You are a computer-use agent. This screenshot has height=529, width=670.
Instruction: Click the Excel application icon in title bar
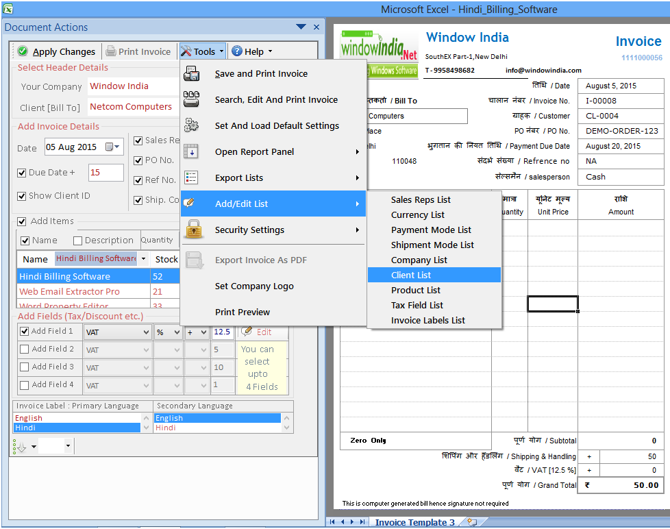pos(8,8)
